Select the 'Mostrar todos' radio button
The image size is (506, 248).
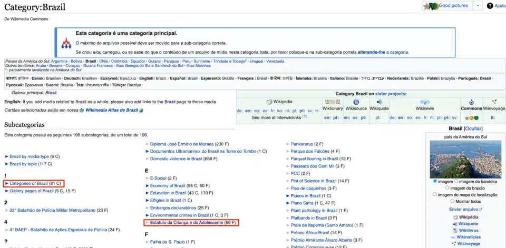point(453,201)
